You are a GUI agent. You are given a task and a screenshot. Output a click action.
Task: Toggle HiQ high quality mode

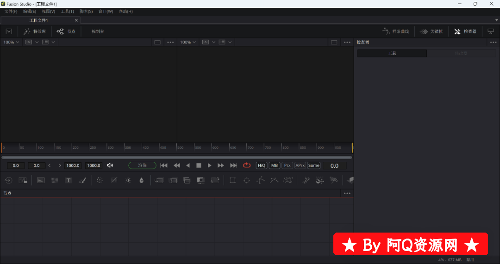pos(262,165)
